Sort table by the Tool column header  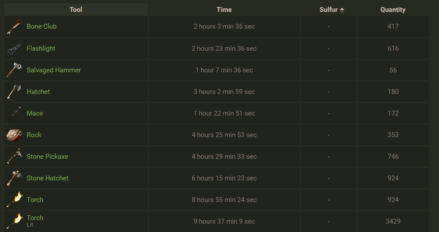tap(76, 10)
